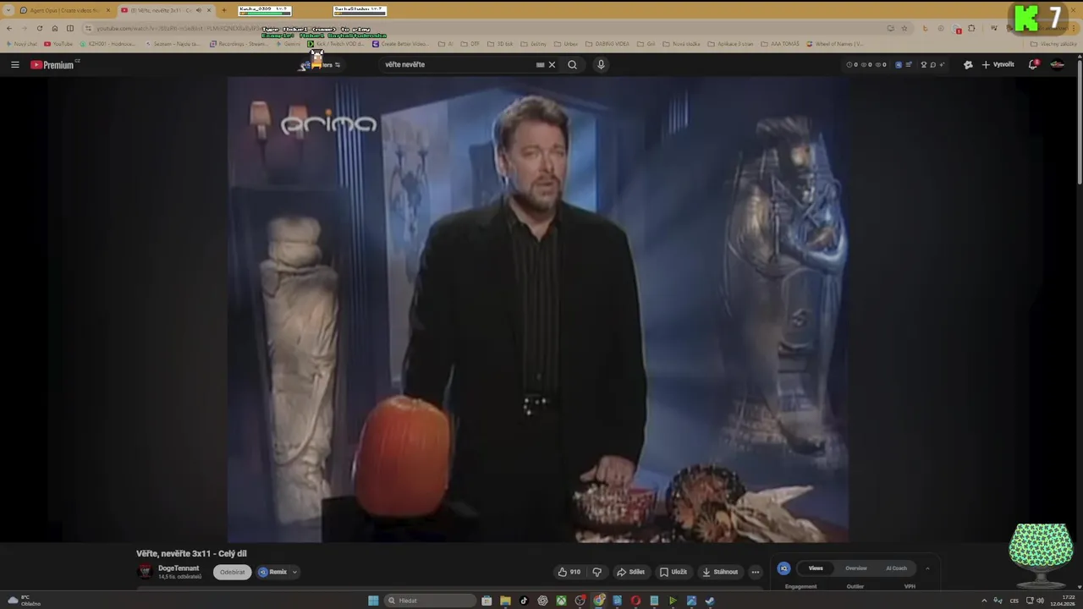1083x609 pixels.
Task: Expand the Remix dropdown arrow
Action: point(294,572)
